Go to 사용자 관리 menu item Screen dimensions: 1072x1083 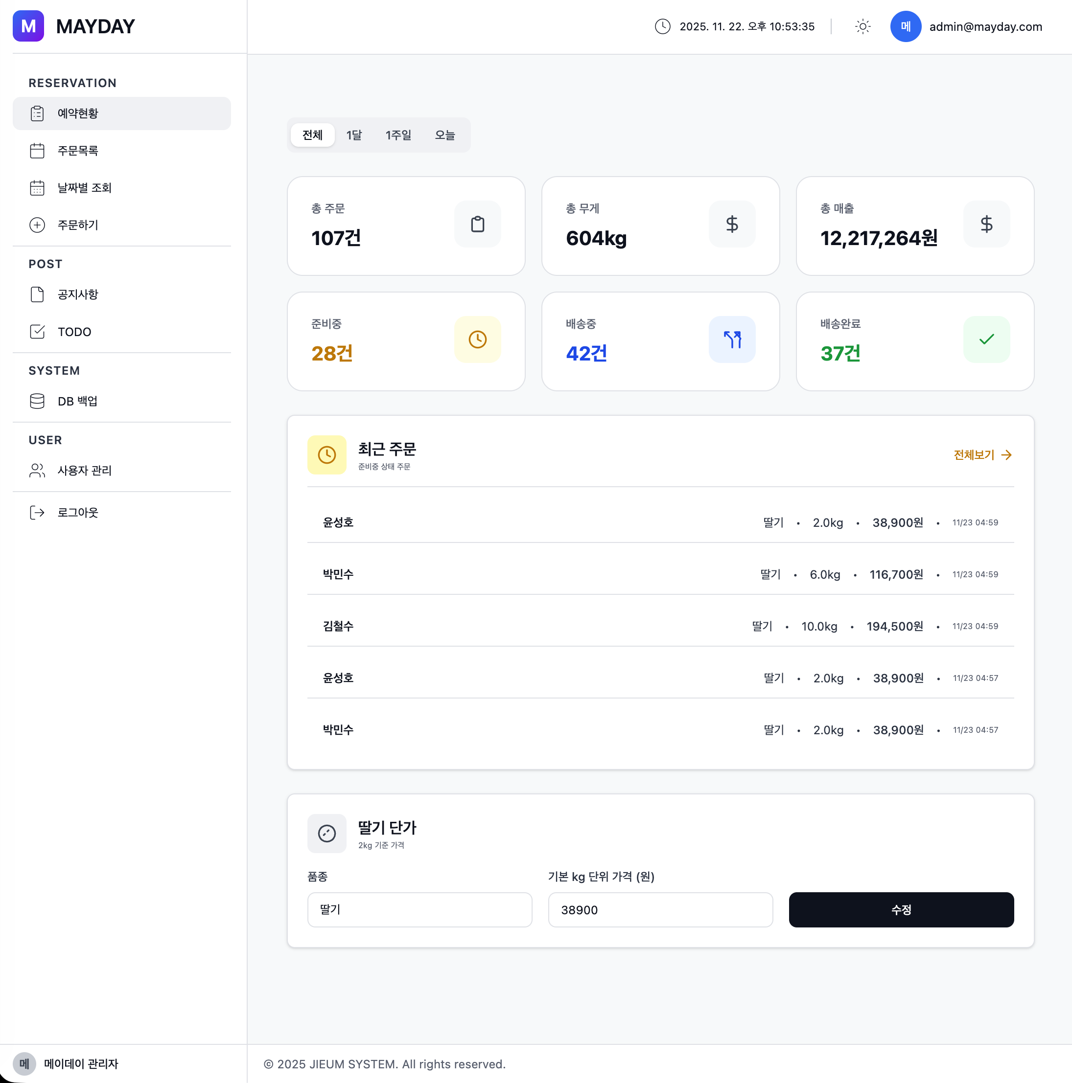pyautogui.click(x=85, y=471)
